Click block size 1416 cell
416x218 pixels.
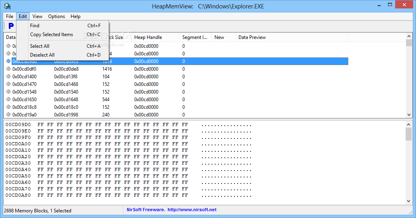[107, 69]
